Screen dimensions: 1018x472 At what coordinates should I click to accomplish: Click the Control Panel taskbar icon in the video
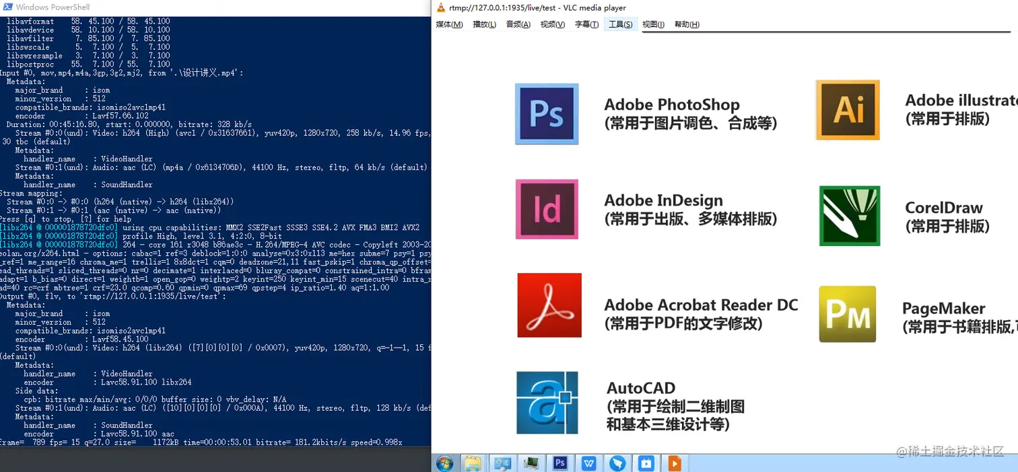point(502,463)
